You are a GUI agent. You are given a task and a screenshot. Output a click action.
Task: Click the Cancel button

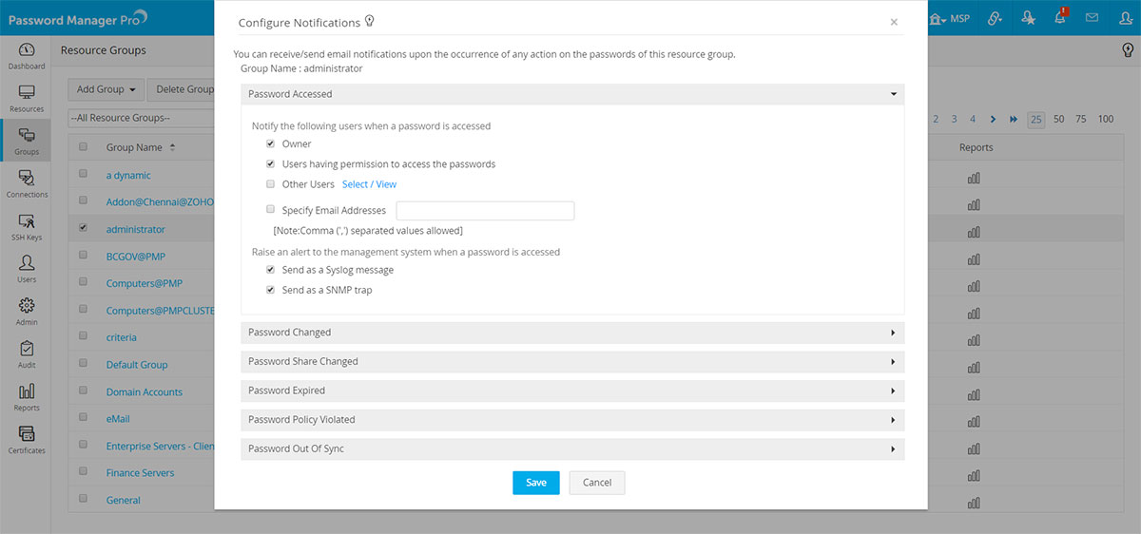click(x=597, y=483)
